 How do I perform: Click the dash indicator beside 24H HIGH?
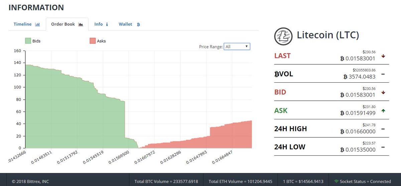coord(383,129)
